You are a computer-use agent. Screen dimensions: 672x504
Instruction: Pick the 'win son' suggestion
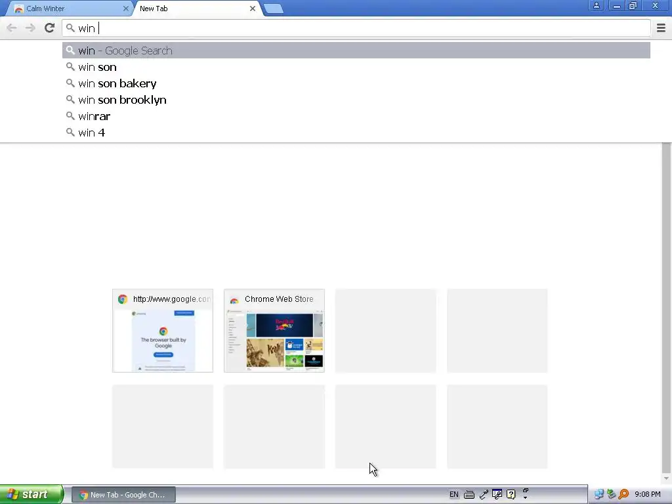[356, 67]
